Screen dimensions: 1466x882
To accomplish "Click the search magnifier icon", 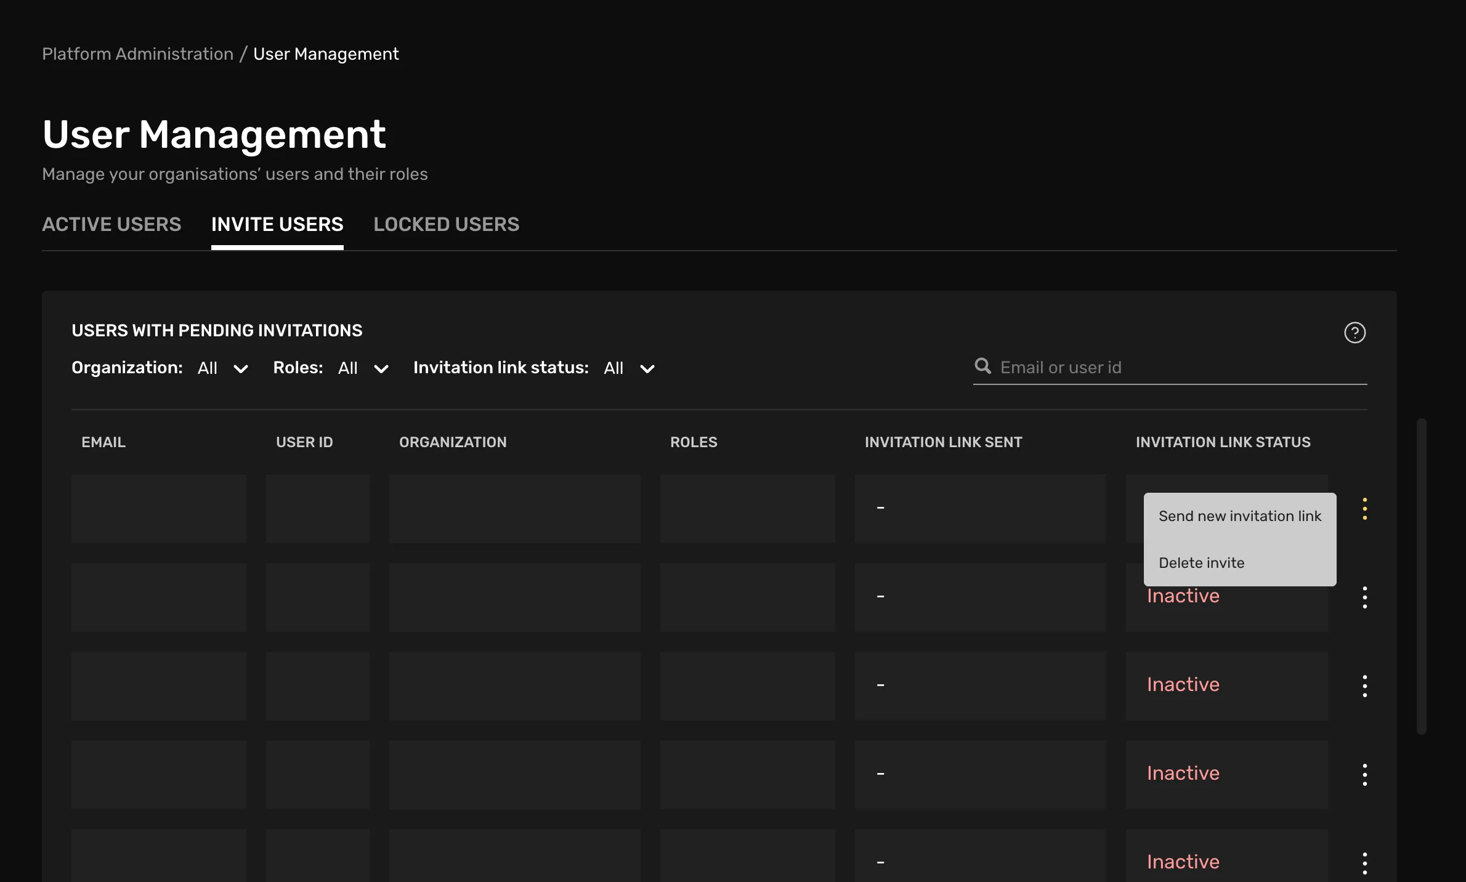I will [x=982, y=366].
